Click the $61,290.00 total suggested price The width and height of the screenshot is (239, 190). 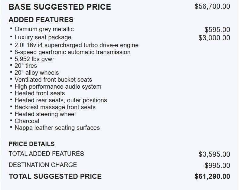point(212,176)
